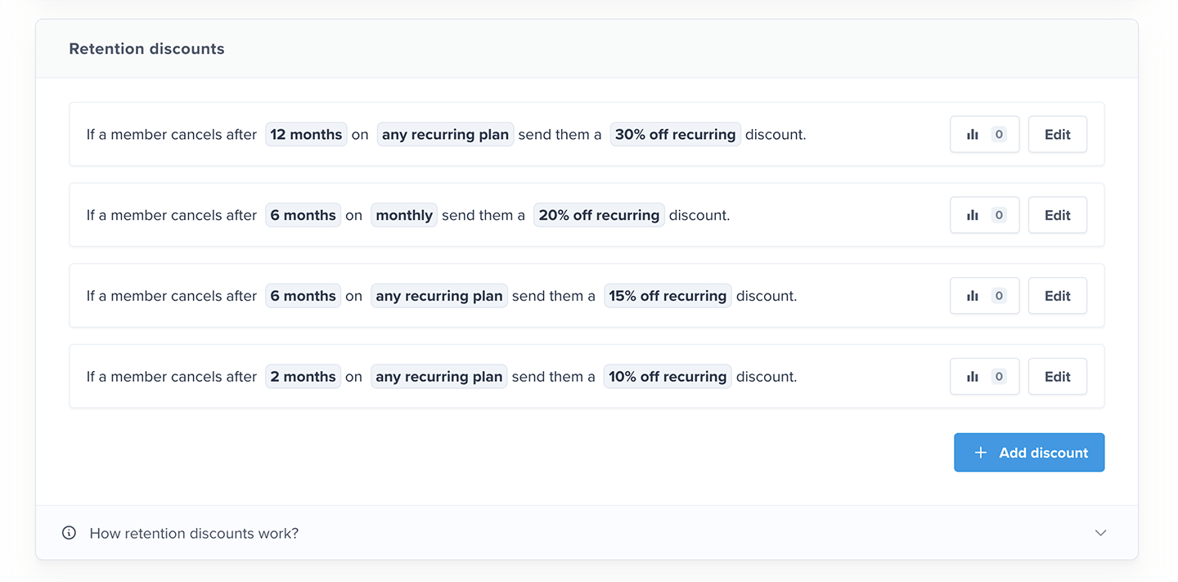The image size is (1178, 582).
Task: Click the Add discount button
Action: click(1029, 453)
